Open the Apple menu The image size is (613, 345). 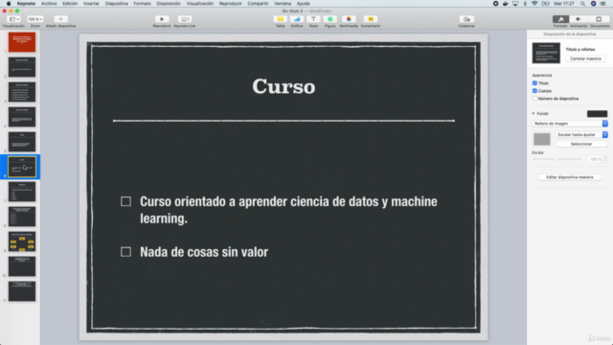[x=9, y=4]
